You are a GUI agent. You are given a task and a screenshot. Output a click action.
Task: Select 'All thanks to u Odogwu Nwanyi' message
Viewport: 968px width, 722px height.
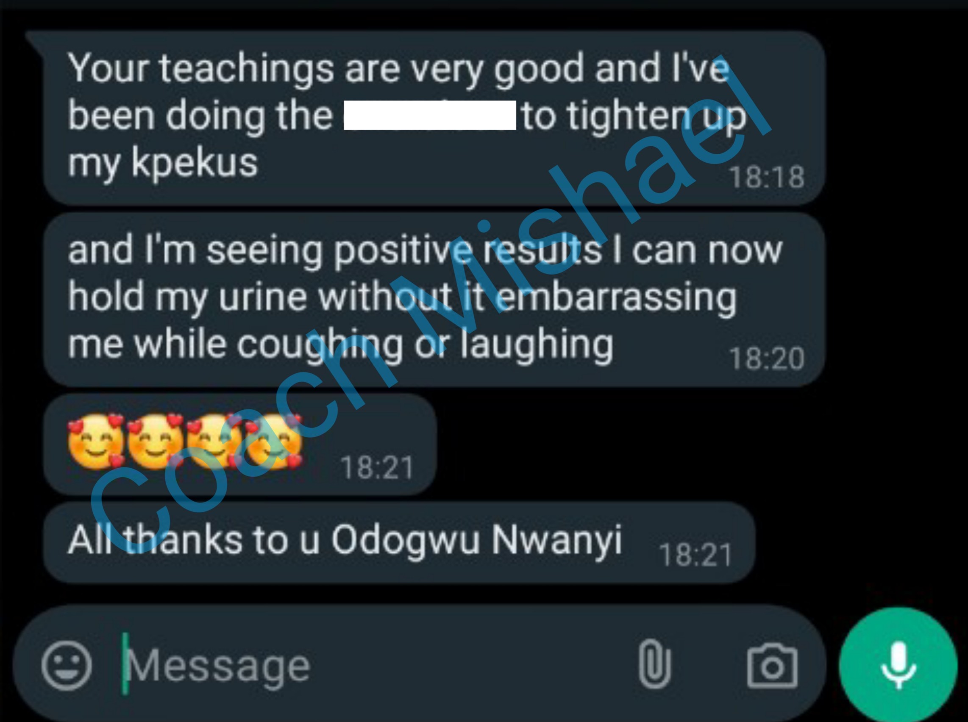tap(399, 542)
